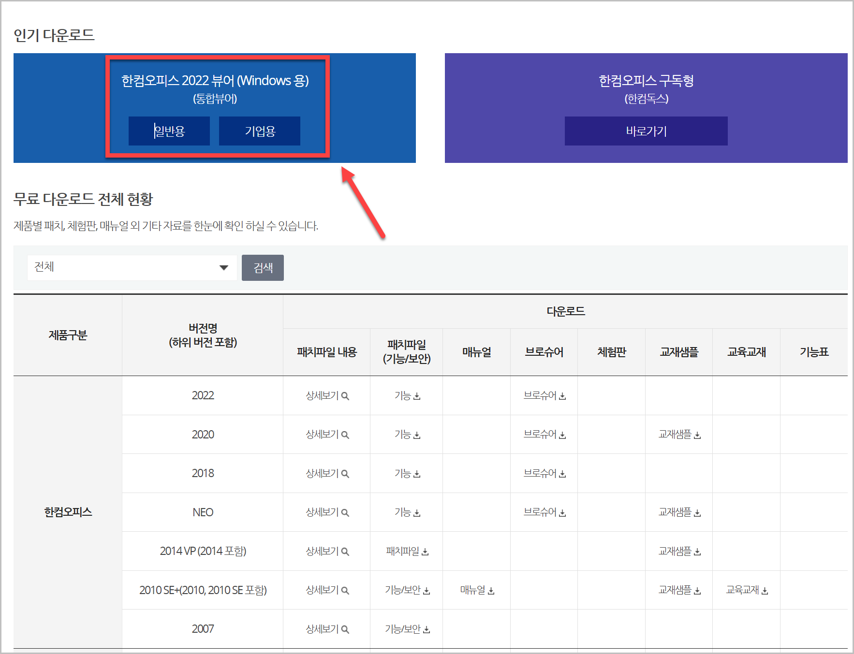Download 기능 patch for version 2022
The width and height of the screenshot is (854, 654).
pos(407,395)
